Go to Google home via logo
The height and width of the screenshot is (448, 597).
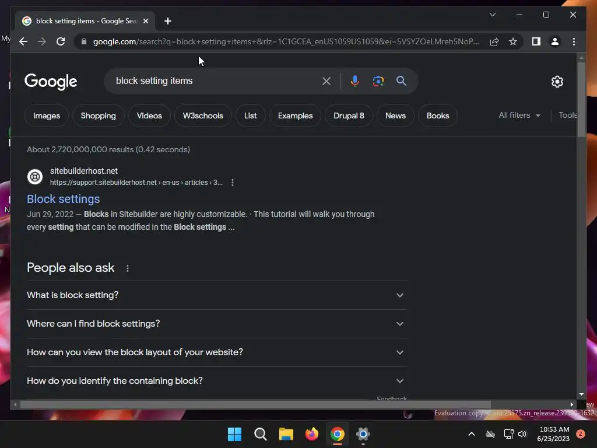(51, 81)
